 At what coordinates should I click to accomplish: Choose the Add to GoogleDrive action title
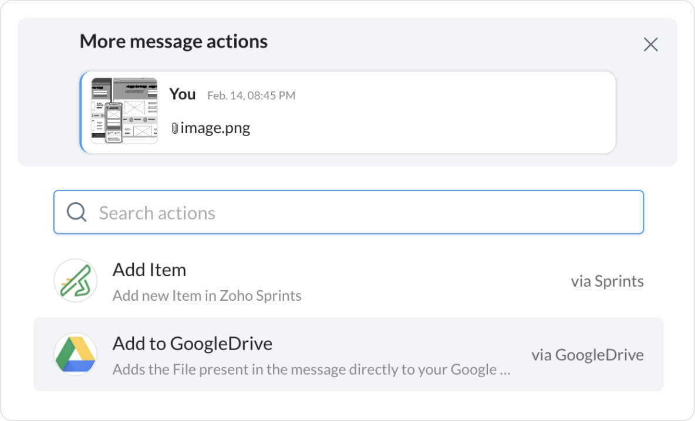pyautogui.click(x=192, y=343)
